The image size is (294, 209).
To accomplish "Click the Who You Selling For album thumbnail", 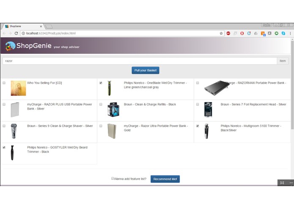I will coord(18,88).
